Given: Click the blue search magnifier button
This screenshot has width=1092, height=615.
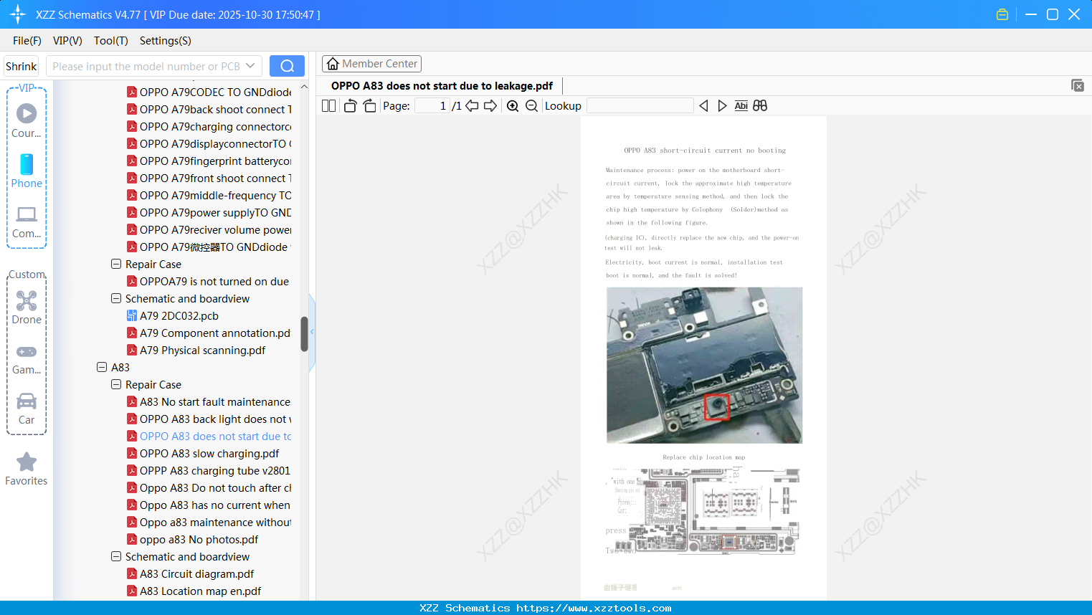Looking at the screenshot, I should click(287, 66).
